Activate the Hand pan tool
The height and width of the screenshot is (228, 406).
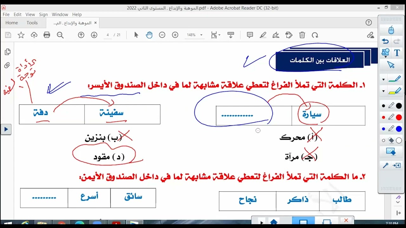[x=149, y=35]
